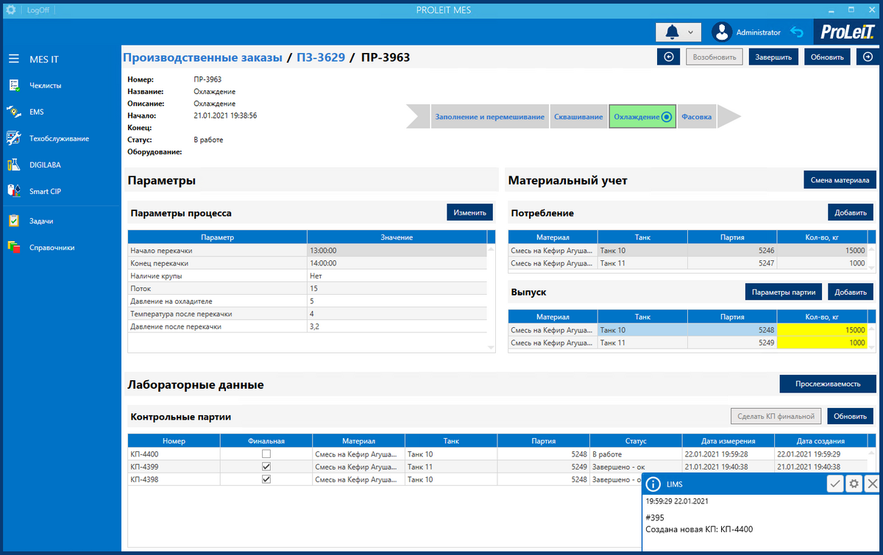Sort control batches by Дата измерения header
The height and width of the screenshot is (555, 883).
[x=728, y=441]
